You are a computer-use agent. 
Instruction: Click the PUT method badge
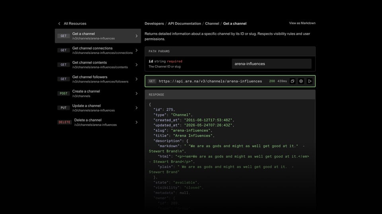pyautogui.click(x=64, y=108)
